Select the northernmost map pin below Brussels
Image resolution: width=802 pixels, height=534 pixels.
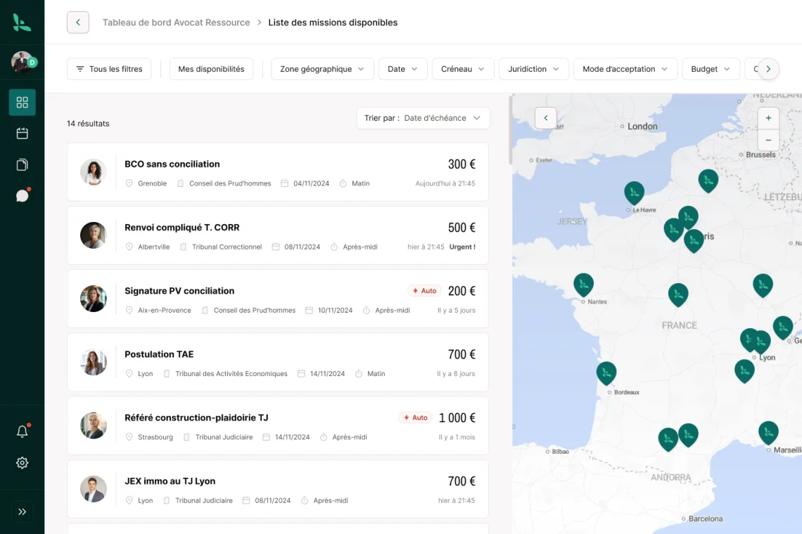708,181
